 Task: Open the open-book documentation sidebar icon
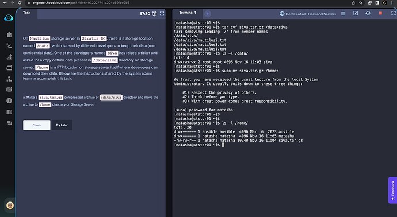coord(9,112)
